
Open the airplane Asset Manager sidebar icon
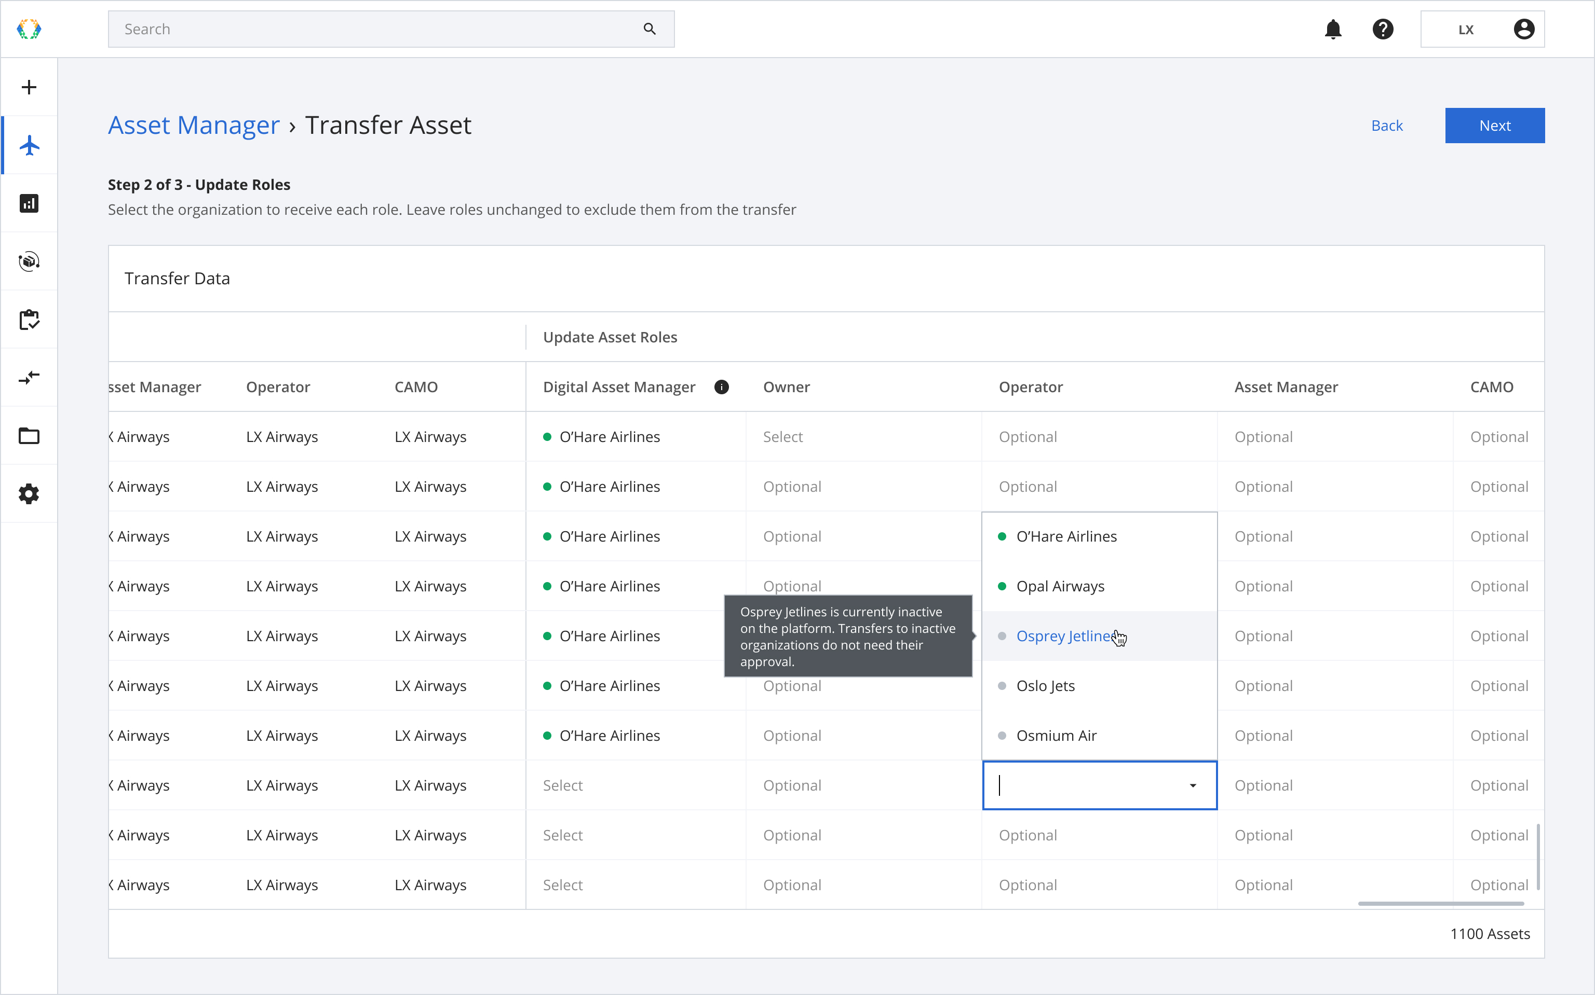(x=29, y=145)
